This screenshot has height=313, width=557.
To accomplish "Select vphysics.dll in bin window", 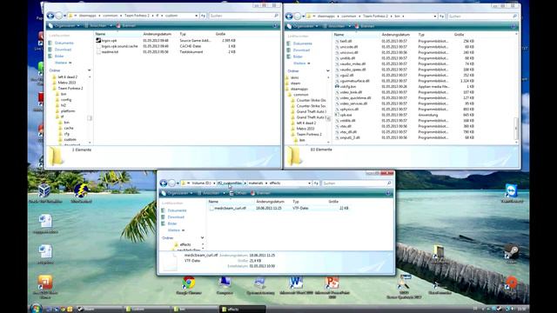I will click(349, 110).
